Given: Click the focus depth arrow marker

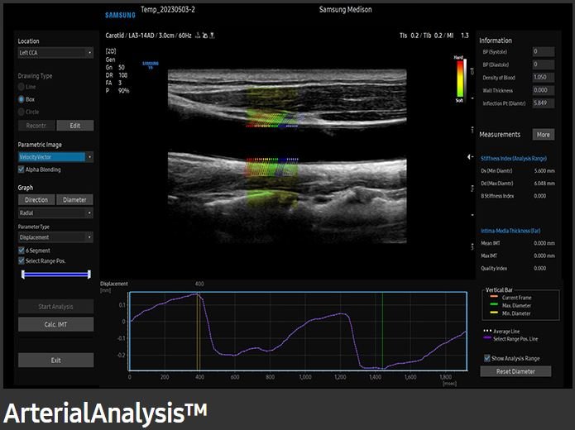Looking at the screenshot, I should 469,157.
